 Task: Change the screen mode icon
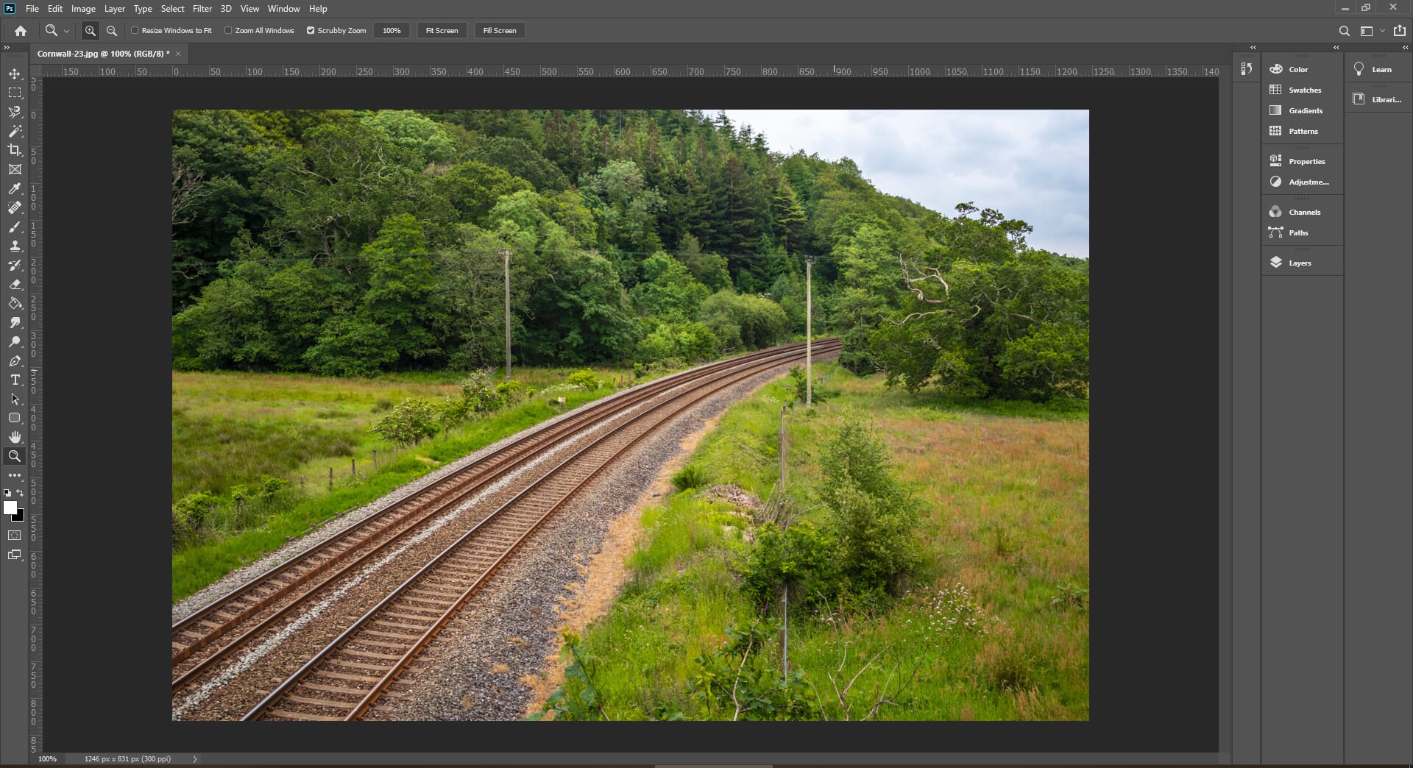pos(15,555)
